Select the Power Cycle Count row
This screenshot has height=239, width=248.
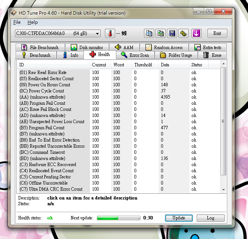click(119, 91)
